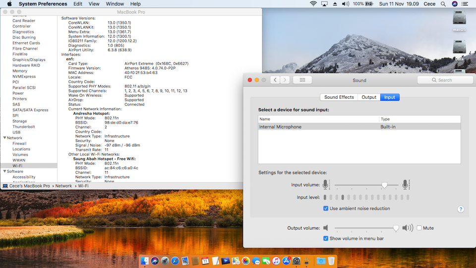This screenshot has width=476, height=268.
Task: Open Contacts book icon in Dock
Action: tap(195, 261)
